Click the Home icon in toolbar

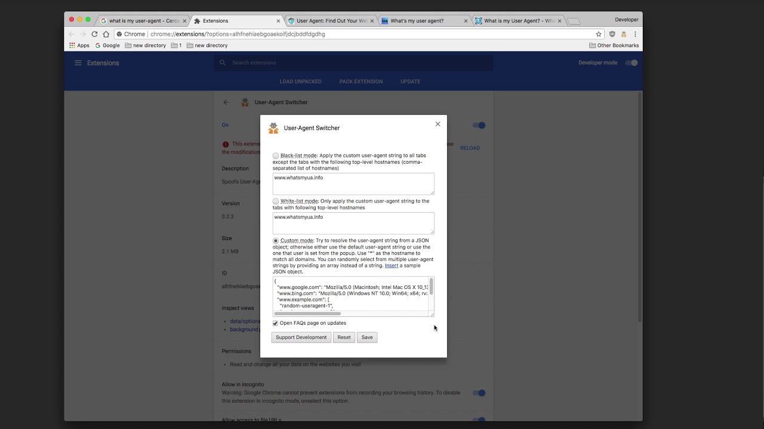pos(106,34)
